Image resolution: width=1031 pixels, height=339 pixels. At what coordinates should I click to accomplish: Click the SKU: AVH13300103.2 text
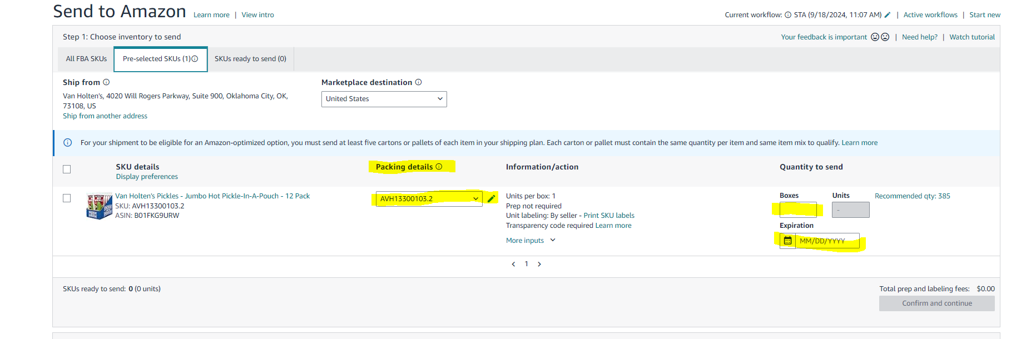150,206
